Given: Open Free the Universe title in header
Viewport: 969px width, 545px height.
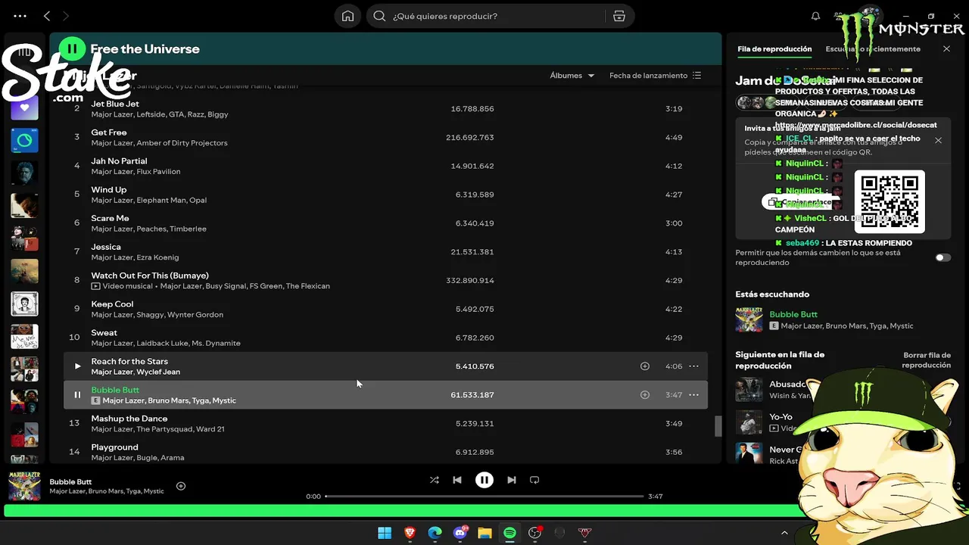Looking at the screenshot, I should 145,49.
